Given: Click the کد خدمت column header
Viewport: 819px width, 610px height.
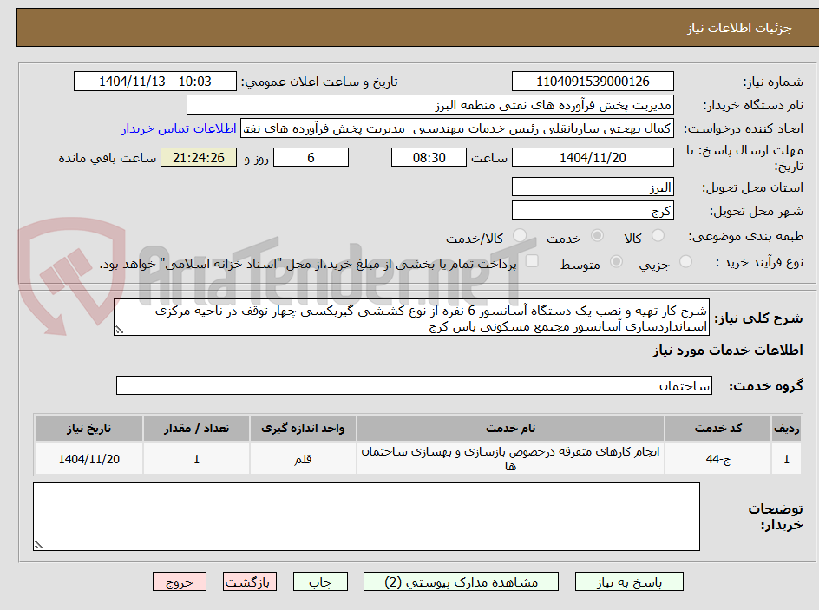Looking at the screenshot, I should (x=718, y=429).
